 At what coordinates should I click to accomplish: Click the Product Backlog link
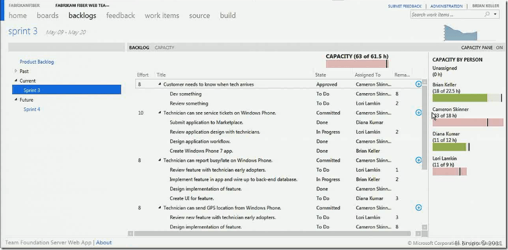point(36,62)
